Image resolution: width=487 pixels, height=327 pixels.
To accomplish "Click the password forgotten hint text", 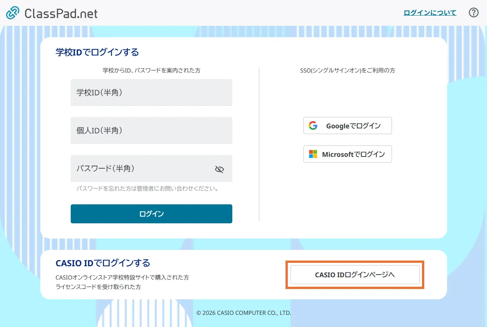I will [148, 188].
